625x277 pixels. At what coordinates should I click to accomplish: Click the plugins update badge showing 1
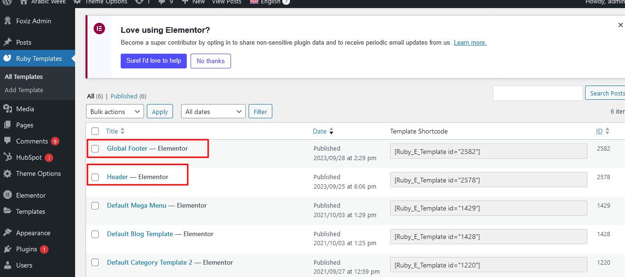[44, 249]
